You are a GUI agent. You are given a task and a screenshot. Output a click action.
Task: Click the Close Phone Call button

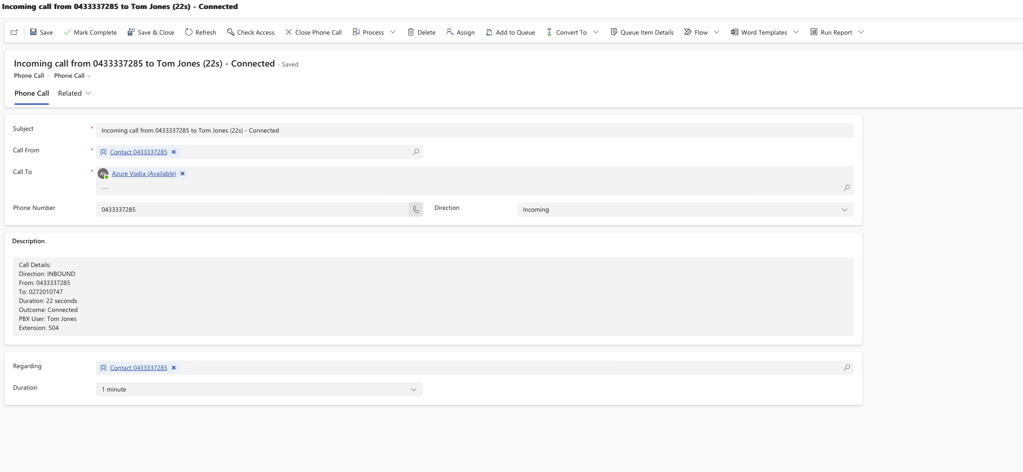pos(313,32)
